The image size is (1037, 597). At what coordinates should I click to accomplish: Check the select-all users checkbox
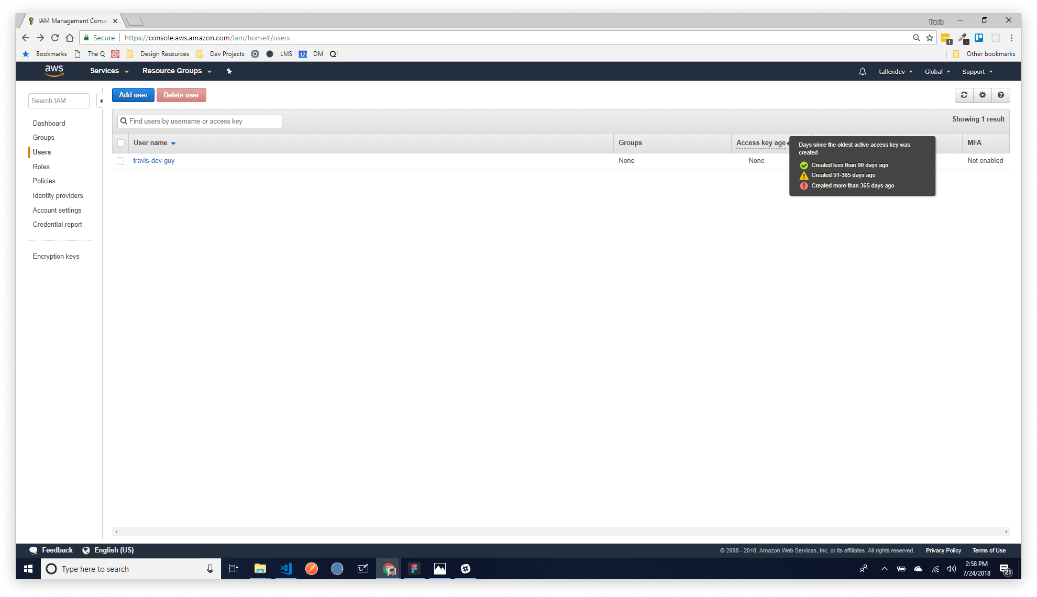(x=121, y=143)
